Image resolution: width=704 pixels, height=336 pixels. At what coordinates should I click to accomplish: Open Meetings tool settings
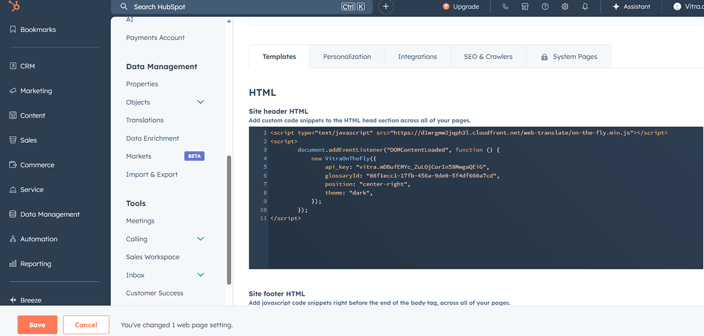(140, 220)
